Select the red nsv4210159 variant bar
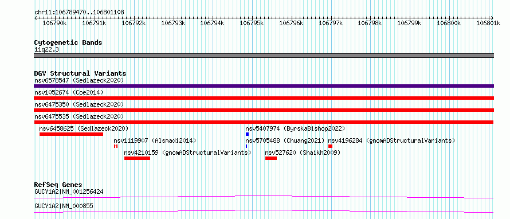510x219 pixels. point(138,158)
